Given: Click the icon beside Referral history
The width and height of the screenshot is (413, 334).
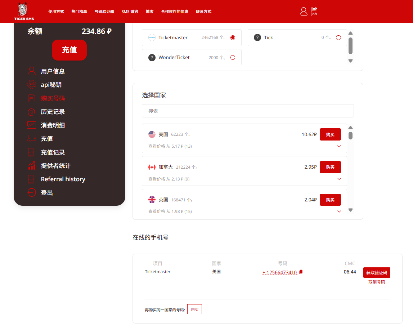Looking at the screenshot, I should tap(32, 179).
